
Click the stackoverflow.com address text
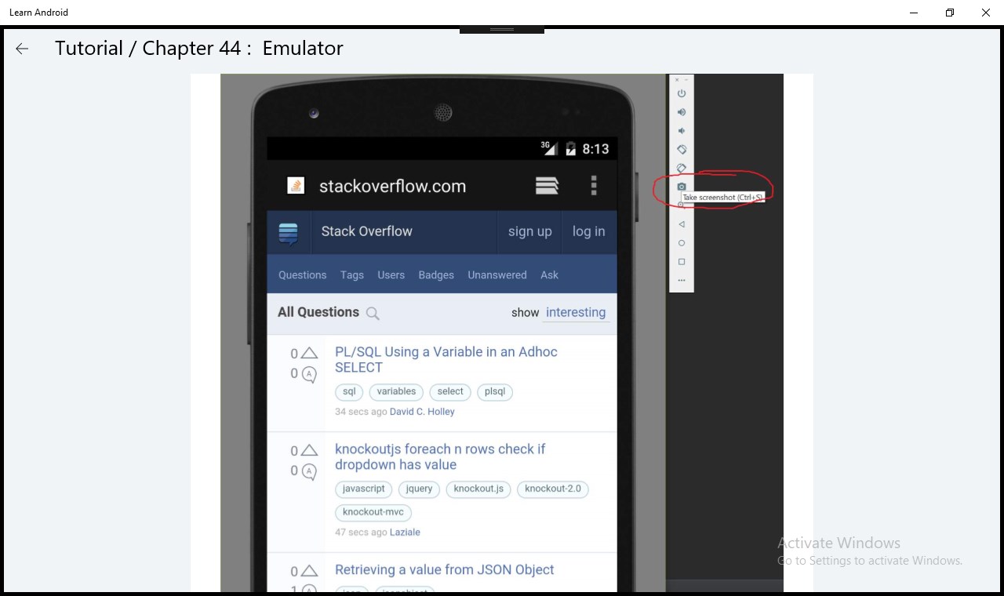pos(392,187)
